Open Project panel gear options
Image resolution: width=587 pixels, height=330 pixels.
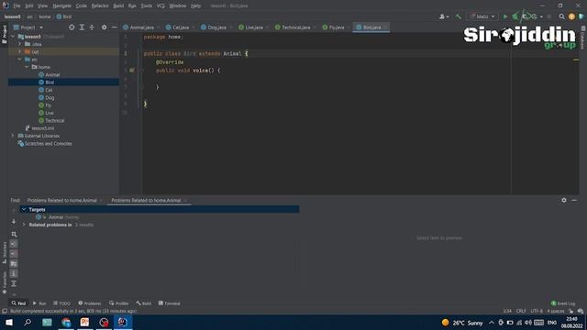pos(104,27)
